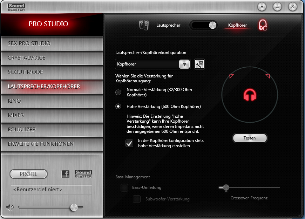The height and width of the screenshot is (219, 305).
Task: Click the Sound Blaster logo near Profil
Action: point(83,174)
